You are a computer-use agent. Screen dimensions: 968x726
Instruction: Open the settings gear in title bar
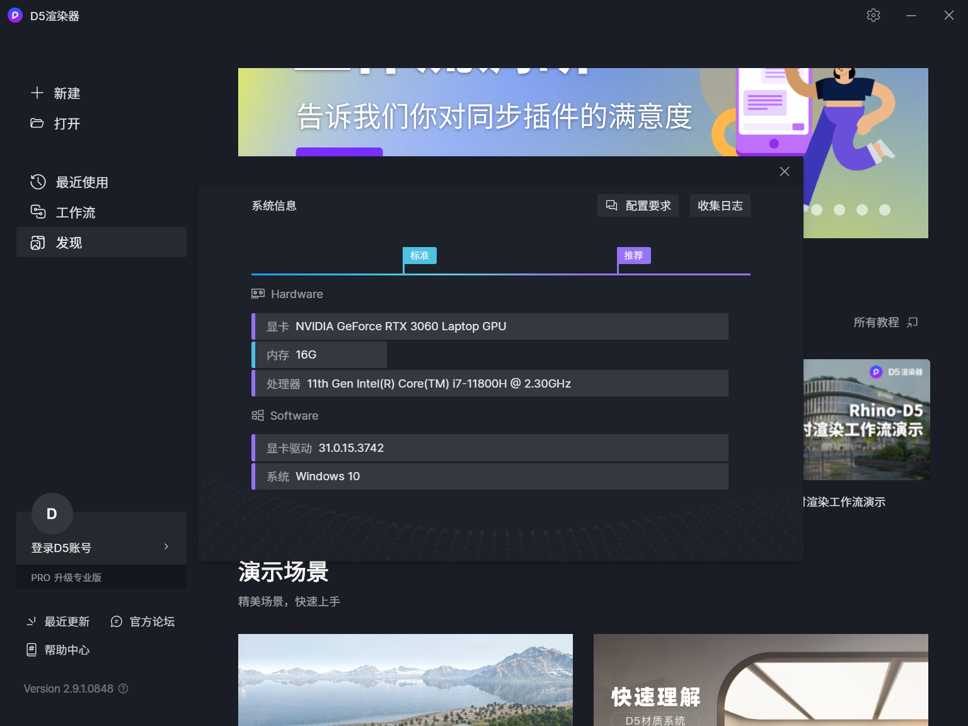point(873,15)
